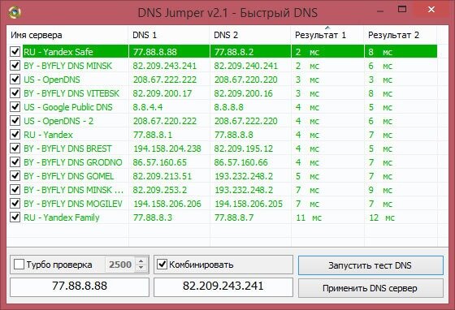
Task: Uncheck the RU - Yandex Safe checkbox
Action: [15, 52]
